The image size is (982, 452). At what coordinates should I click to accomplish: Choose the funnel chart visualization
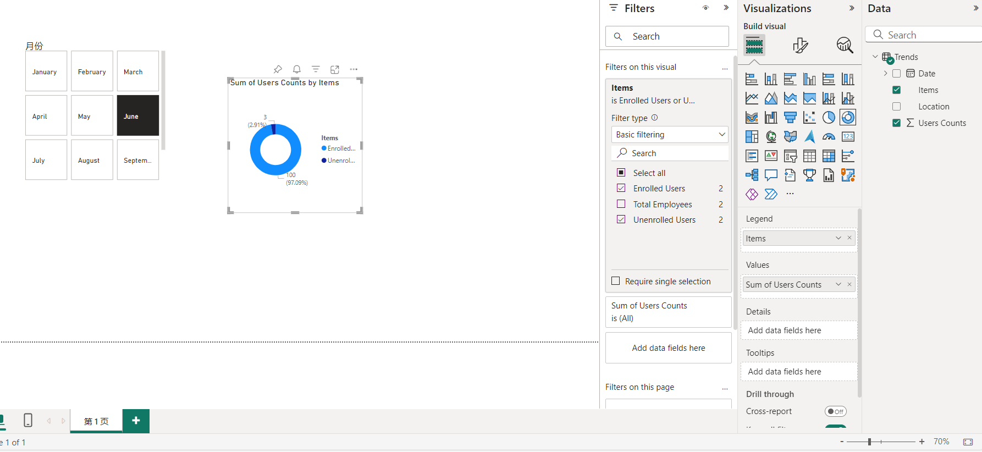coord(790,118)
